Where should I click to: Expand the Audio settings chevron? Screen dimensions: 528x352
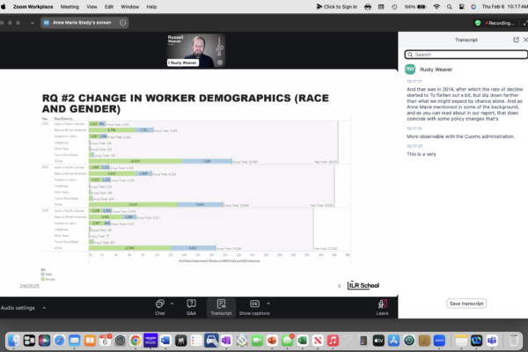[41, 308]
